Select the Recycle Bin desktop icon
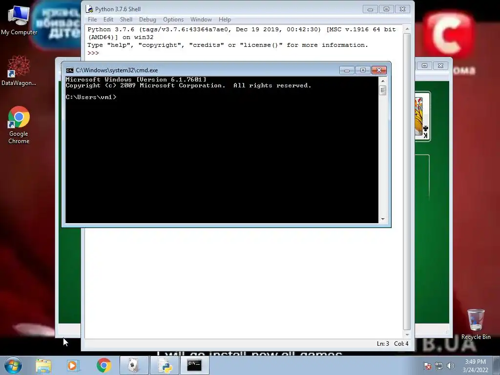 (476, 324)
